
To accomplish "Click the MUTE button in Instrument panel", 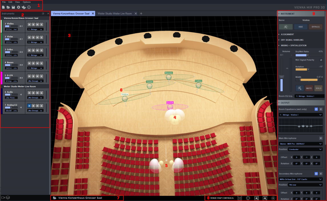I will pos(309,88).
